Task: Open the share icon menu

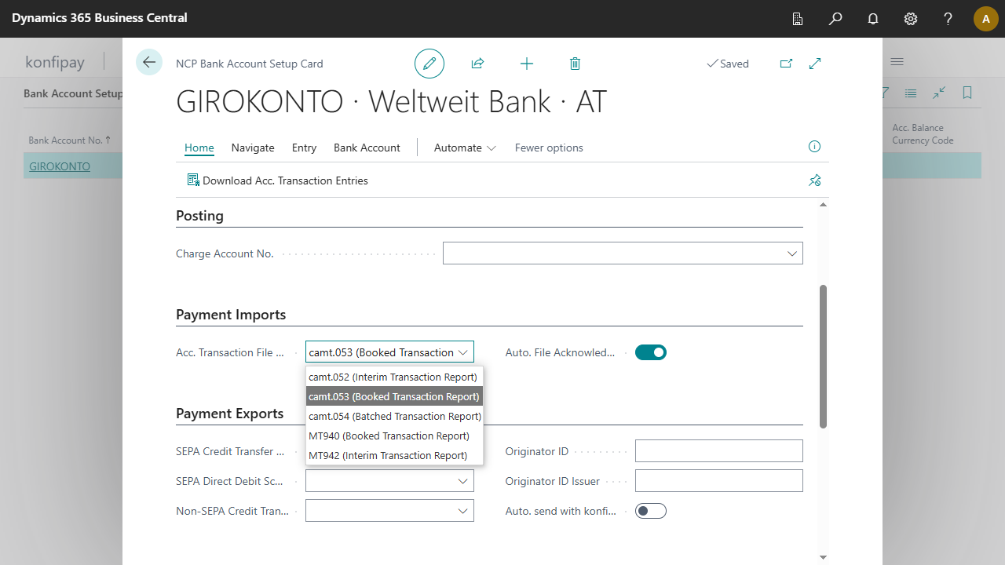Action: point(477,64)
